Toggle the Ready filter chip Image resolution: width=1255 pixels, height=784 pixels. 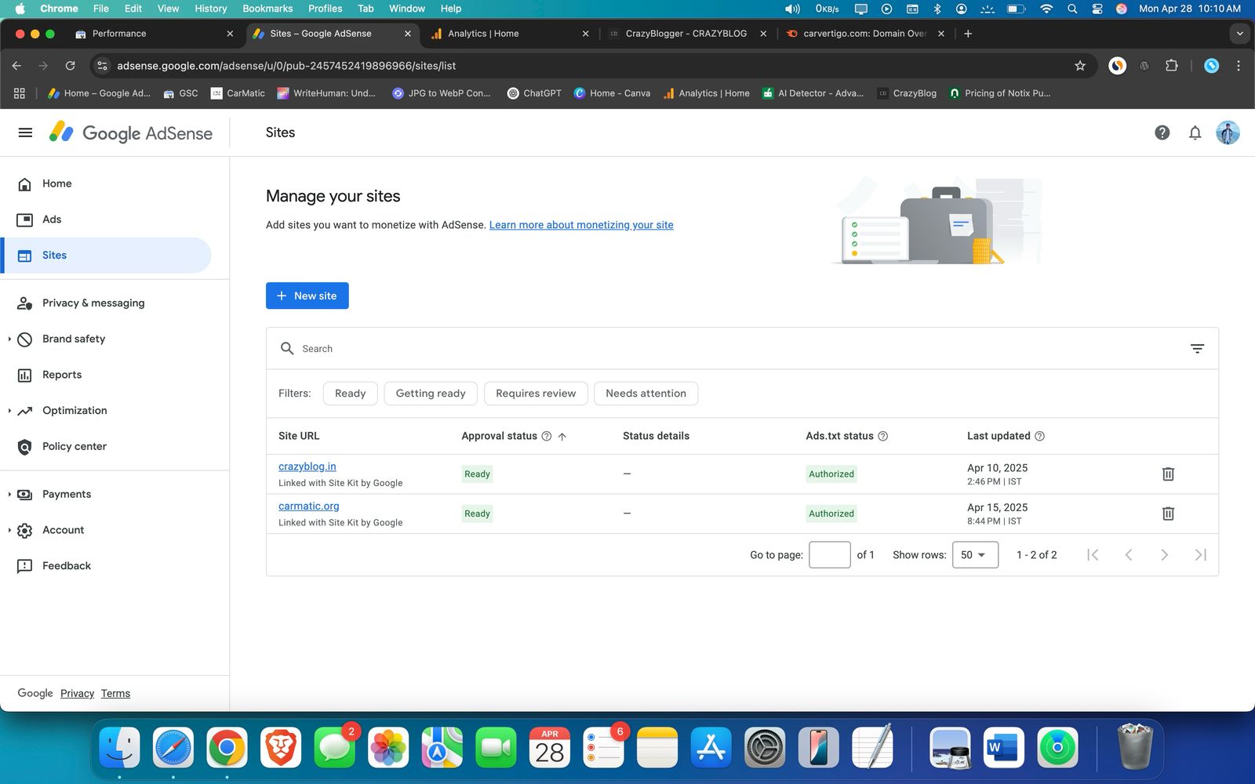point(350,394)
